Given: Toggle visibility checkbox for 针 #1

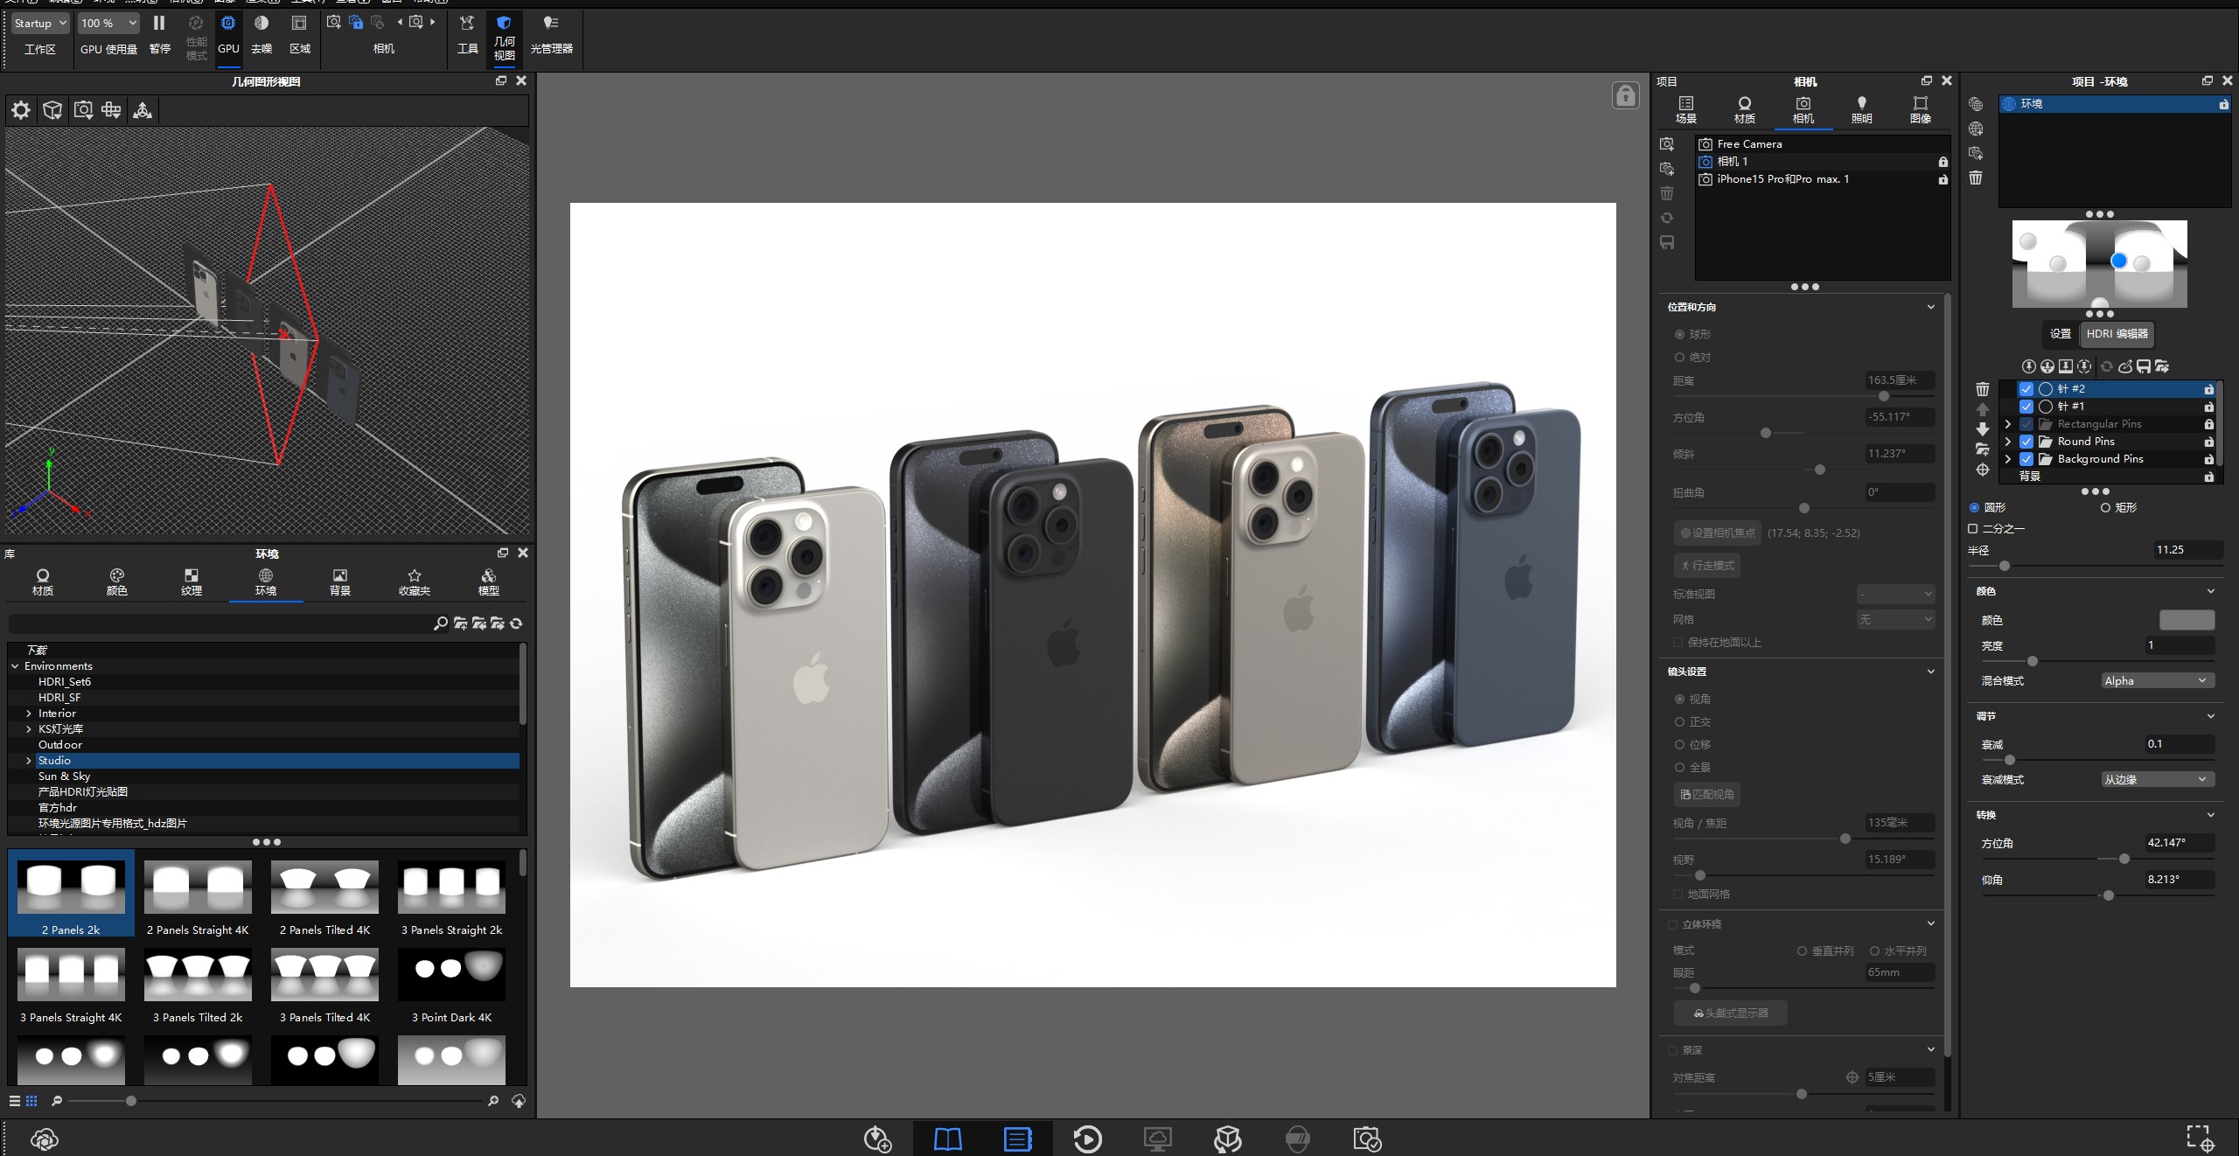Looking at the screenshot, I should [2026, 407].
